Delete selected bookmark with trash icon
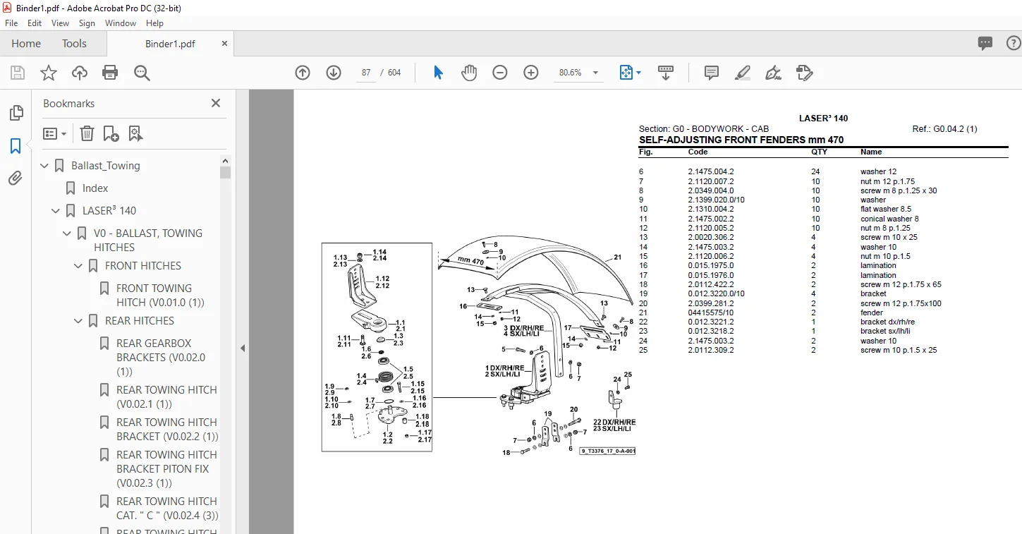The width and height of the screenshot is (1022, 534). (87, 133)
